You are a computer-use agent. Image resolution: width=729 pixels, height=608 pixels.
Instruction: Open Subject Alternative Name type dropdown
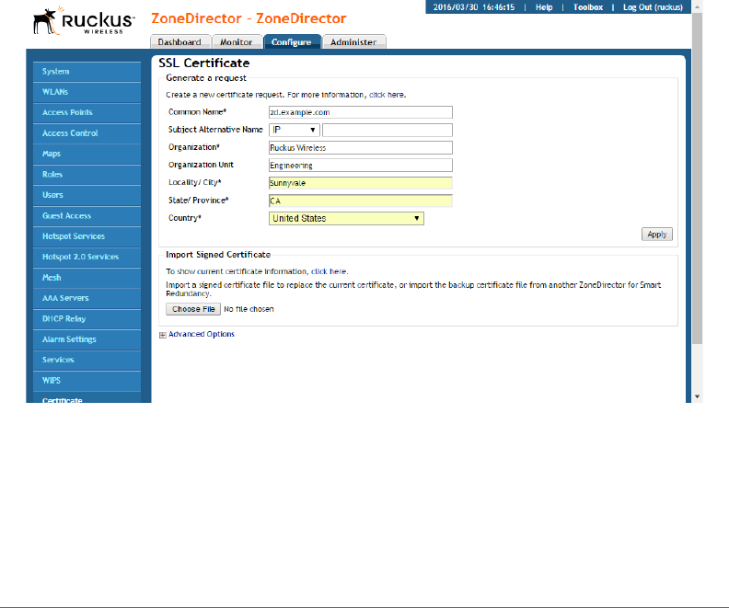295,130
